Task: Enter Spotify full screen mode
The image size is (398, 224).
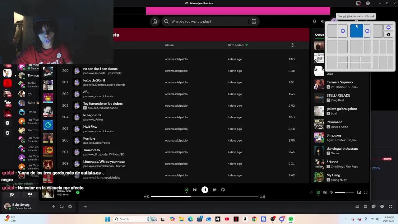Action: click(366, 193)
